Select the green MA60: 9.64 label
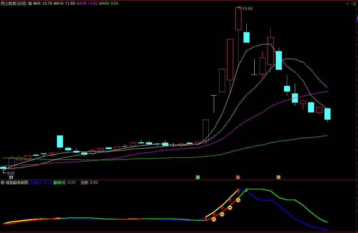The image size is (358, 233). click(109, 3)
